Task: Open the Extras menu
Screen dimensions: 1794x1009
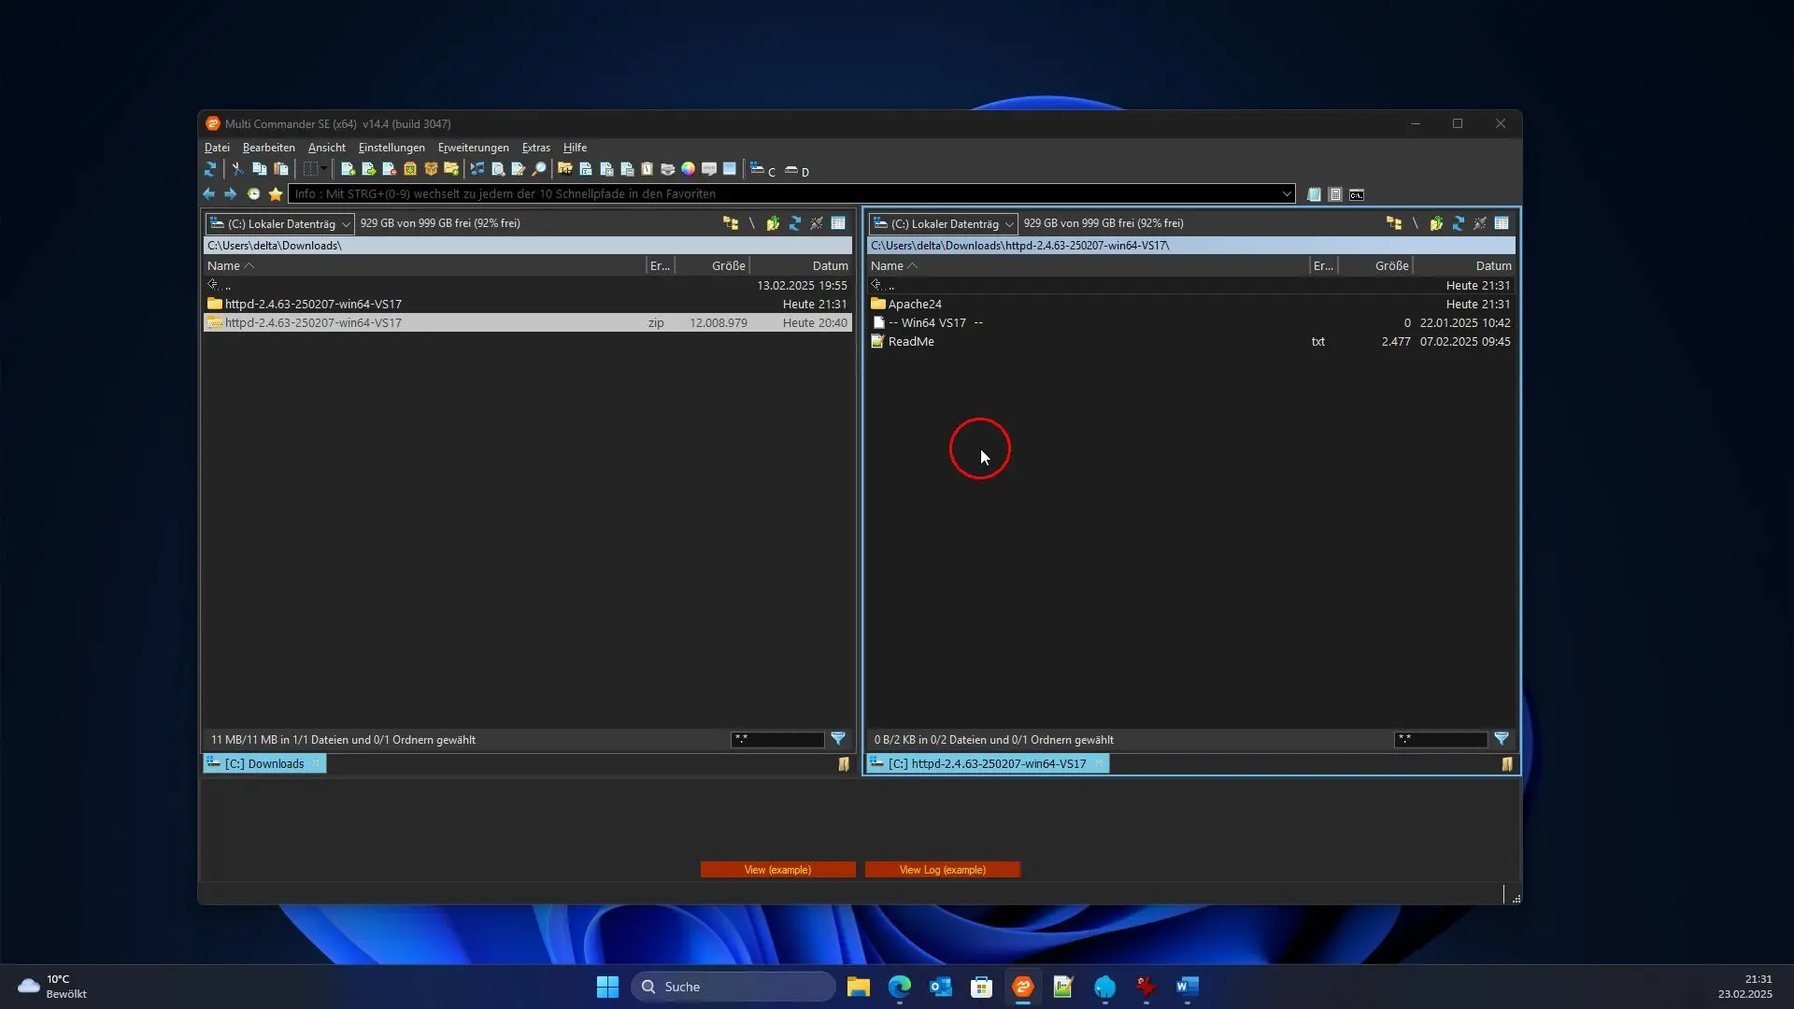Action: (536, 148)
